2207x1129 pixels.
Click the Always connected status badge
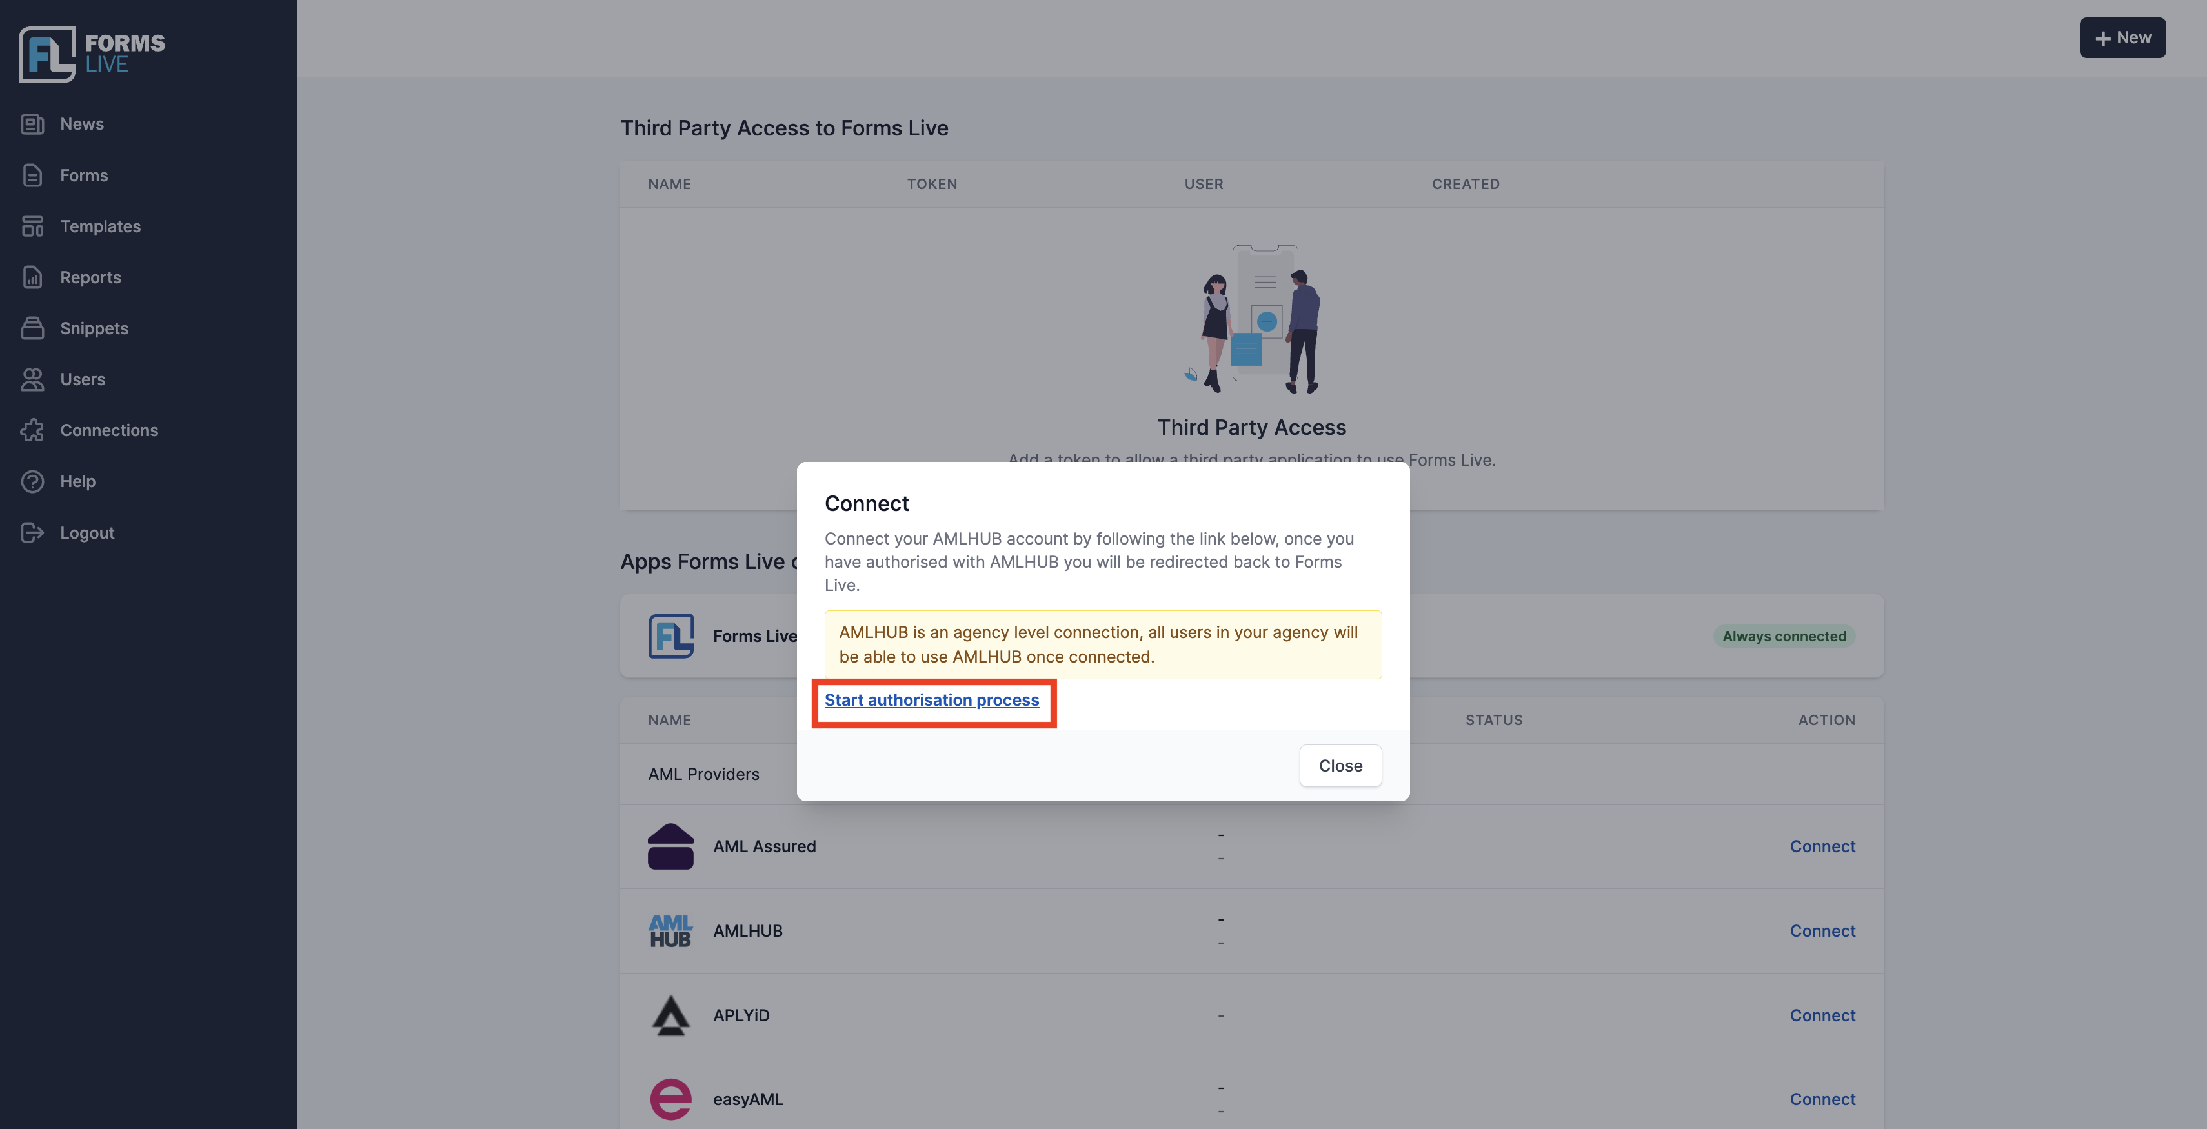(x=1784, y=637)
